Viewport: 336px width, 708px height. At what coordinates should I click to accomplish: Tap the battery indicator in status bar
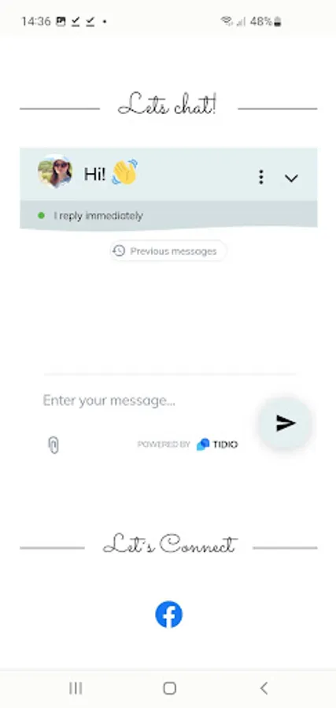[277, 21]
